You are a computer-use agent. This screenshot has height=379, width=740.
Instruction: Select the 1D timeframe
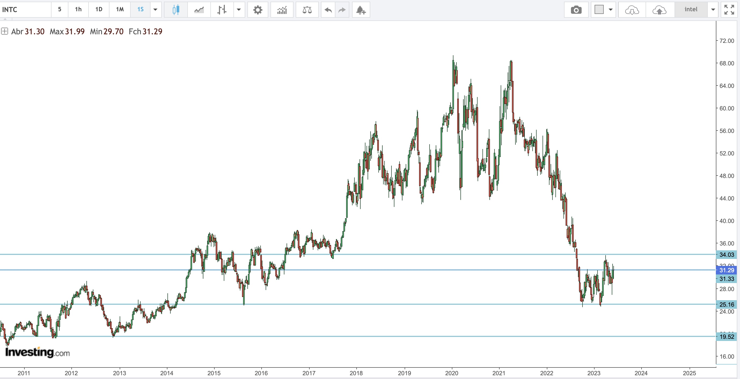99,9
